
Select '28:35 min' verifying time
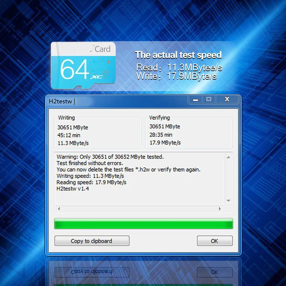161,135
